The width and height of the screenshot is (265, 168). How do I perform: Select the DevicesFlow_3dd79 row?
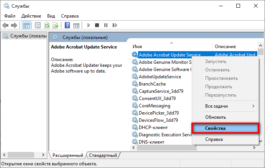162,120
